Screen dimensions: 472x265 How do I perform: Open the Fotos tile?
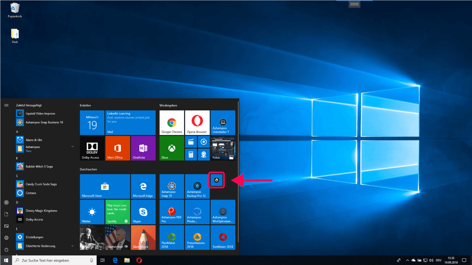(x=223, y=148)
